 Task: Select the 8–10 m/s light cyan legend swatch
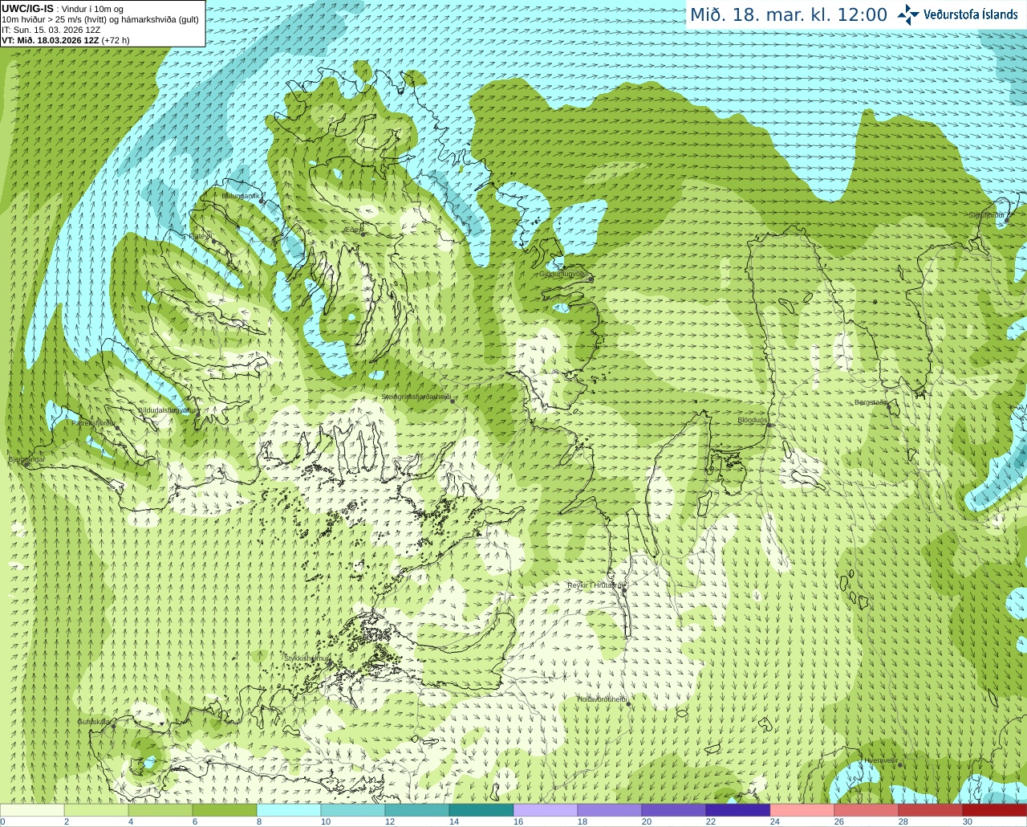click(x=289, y=810)
